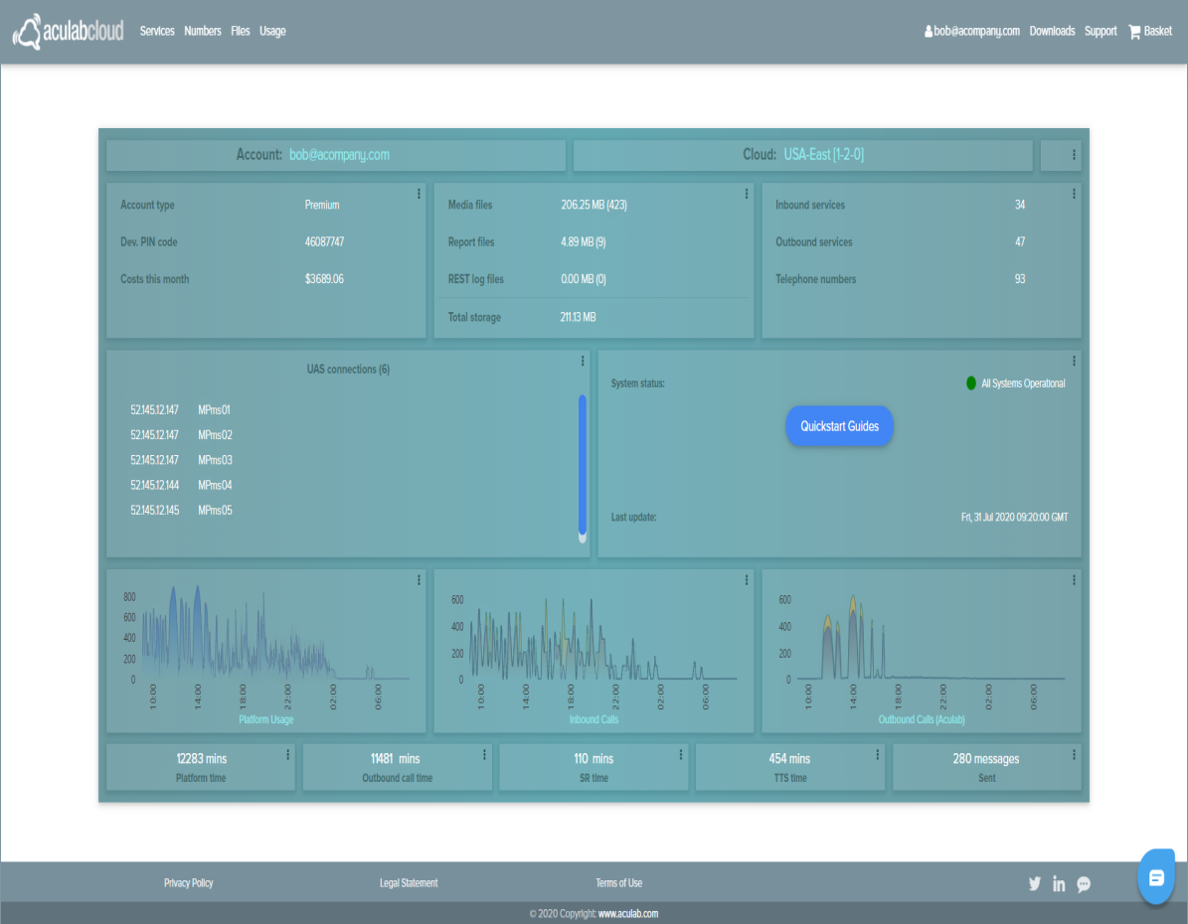1188x924 pixels.
Task: Click the 280 messages Sent tile
Action: pyautogui.click(x=986, y=766)
